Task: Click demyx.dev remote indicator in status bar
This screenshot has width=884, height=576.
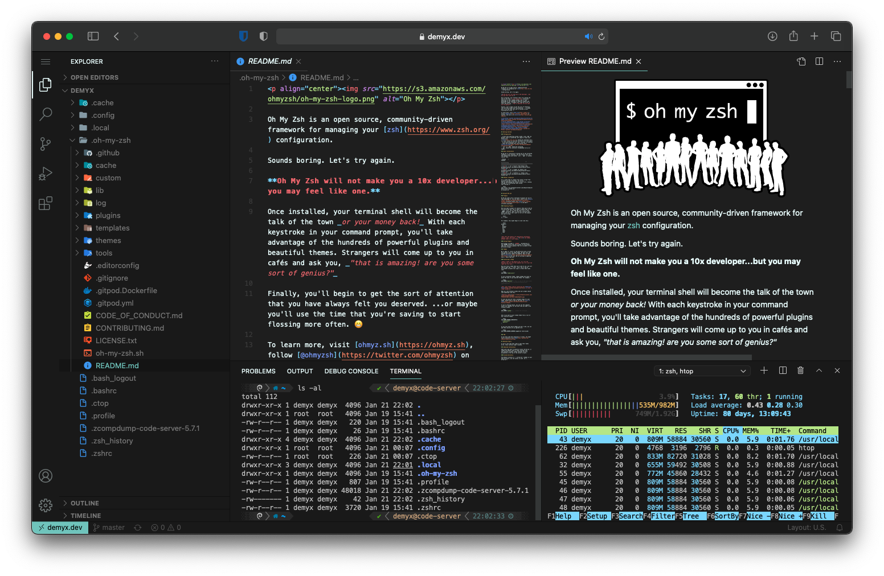Action: (x=60, y=528)
